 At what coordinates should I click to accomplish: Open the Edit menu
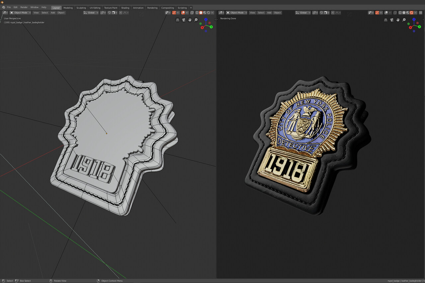point(16,7)
